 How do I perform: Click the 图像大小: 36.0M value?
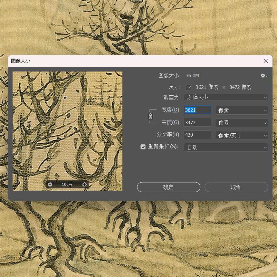pos(192,76)
